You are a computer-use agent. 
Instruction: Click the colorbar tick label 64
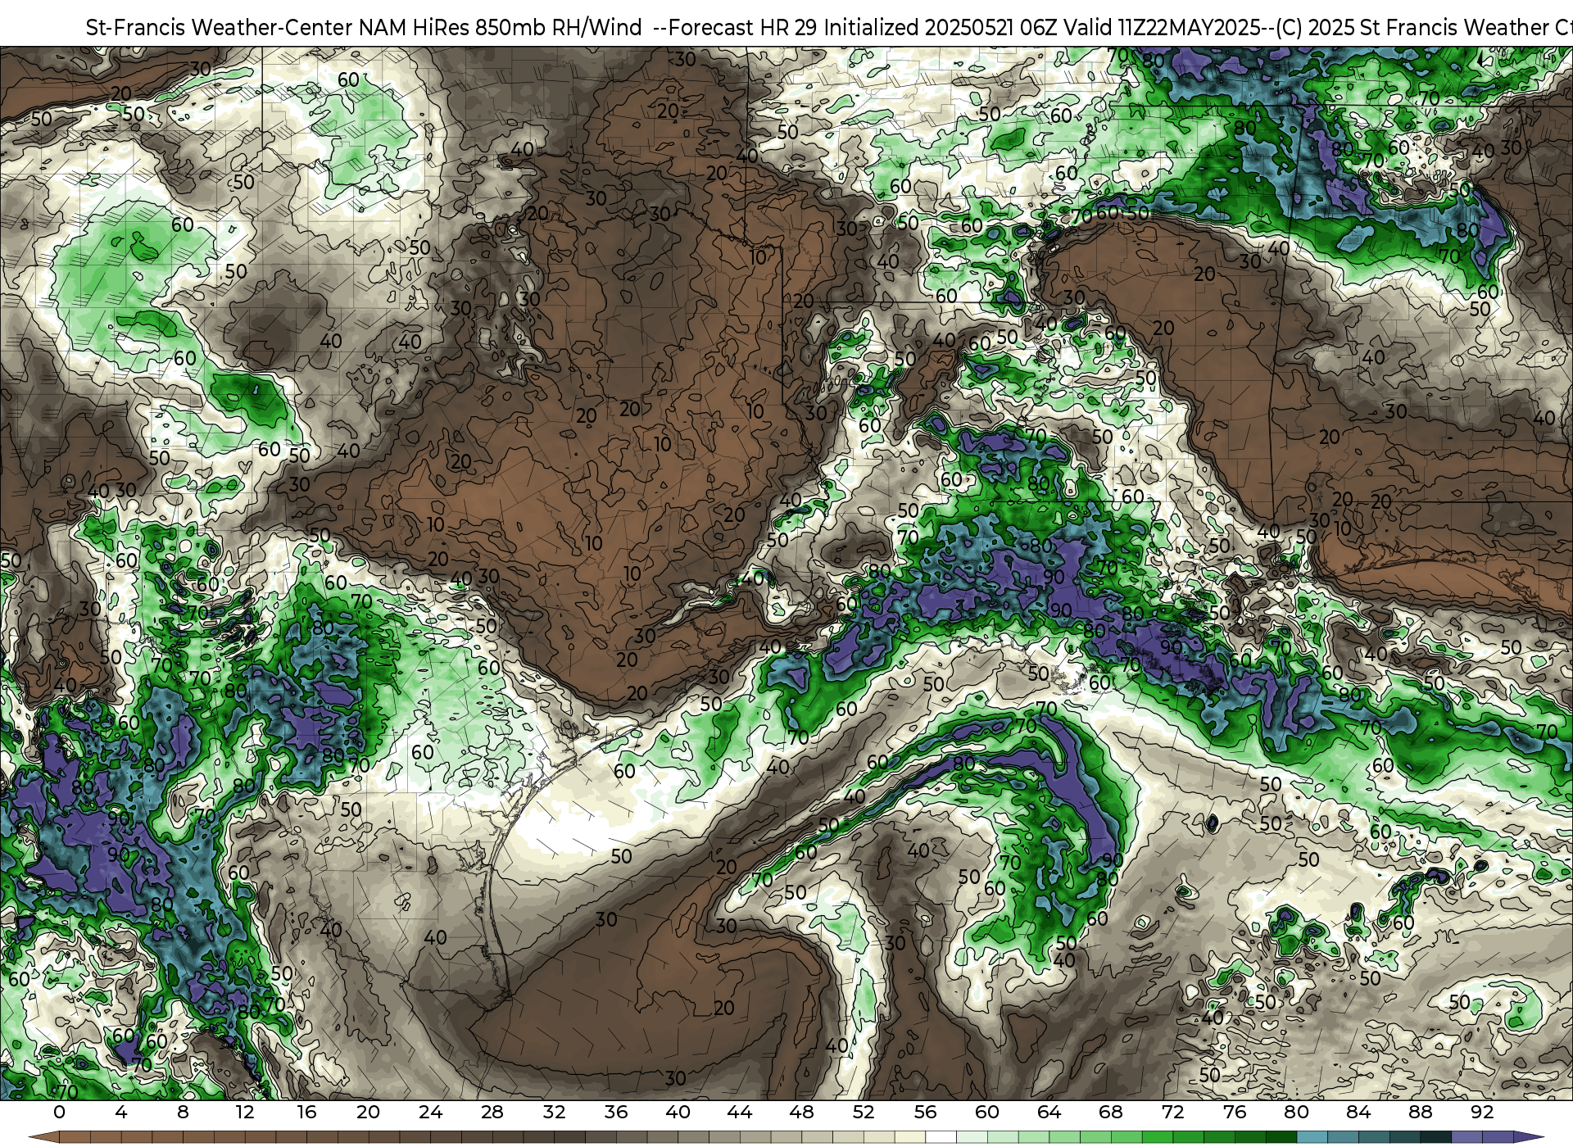tap(1049, 1112)
